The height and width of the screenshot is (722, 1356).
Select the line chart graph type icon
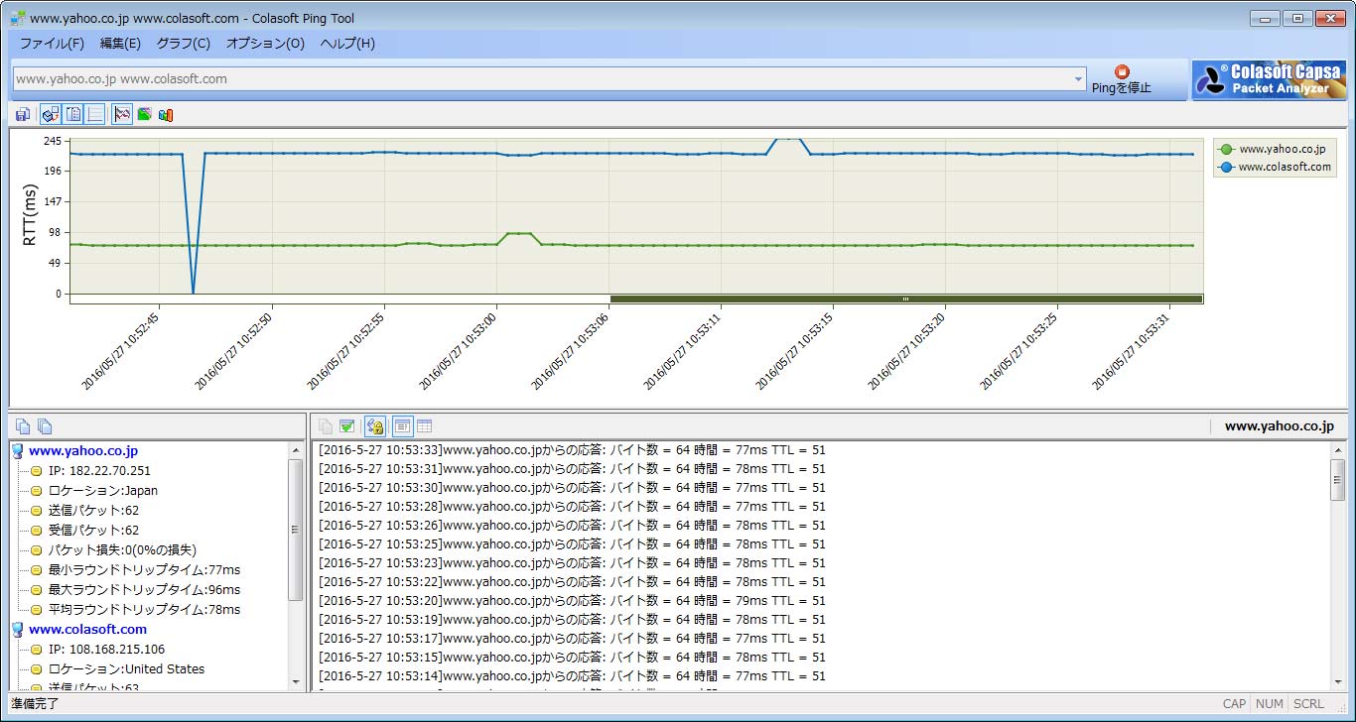click(122, 115)
